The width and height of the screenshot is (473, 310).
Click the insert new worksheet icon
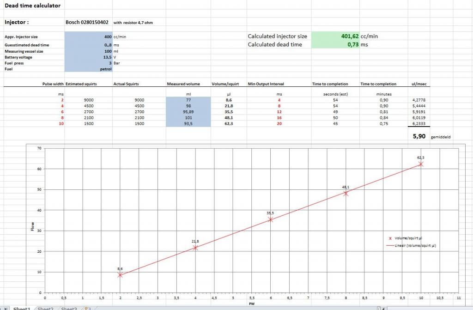[x=87, y=308]
